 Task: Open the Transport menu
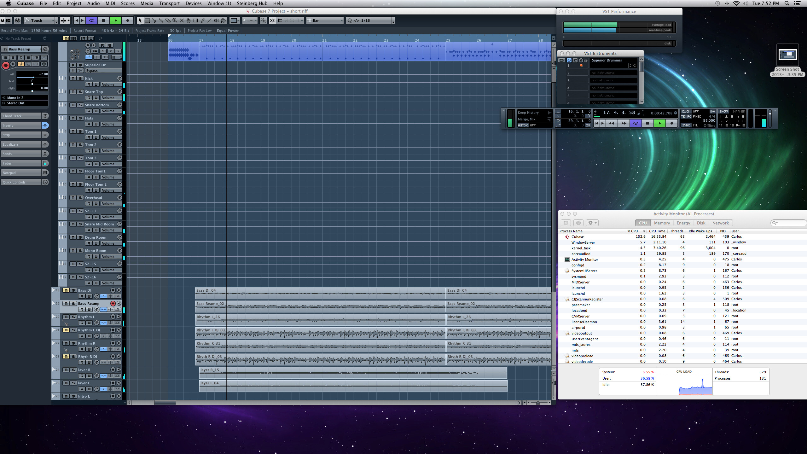(x=169, y=3)
